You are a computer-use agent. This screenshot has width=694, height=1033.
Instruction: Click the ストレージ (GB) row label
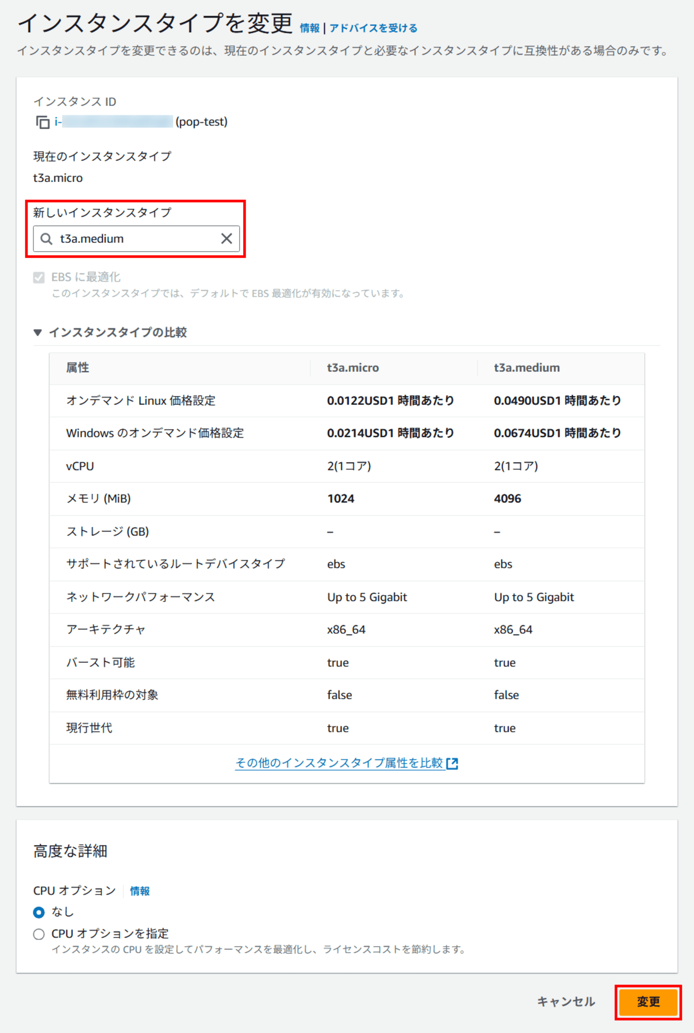[x=107, y=531]
